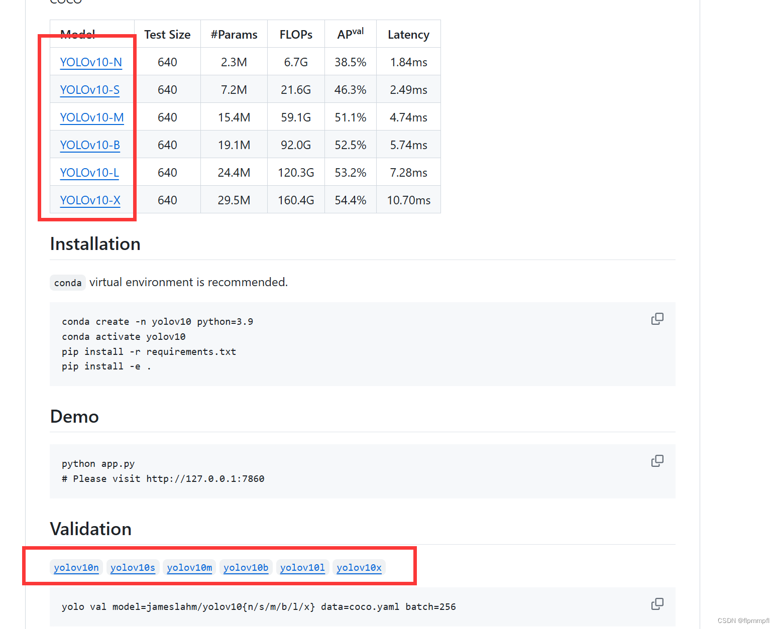
Task: Follow the yolov10n validation link
Action: (x=76, y=567)
